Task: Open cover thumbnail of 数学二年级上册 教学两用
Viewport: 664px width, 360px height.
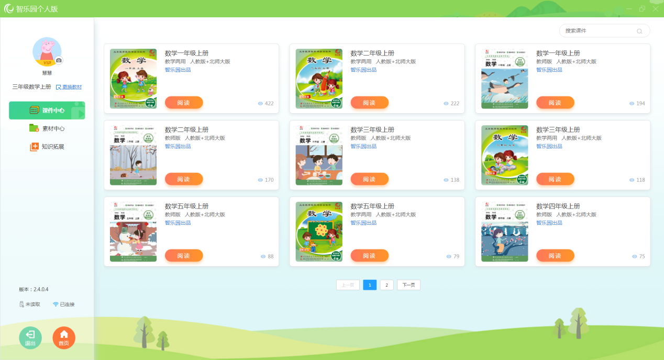Action: (319, 79)
